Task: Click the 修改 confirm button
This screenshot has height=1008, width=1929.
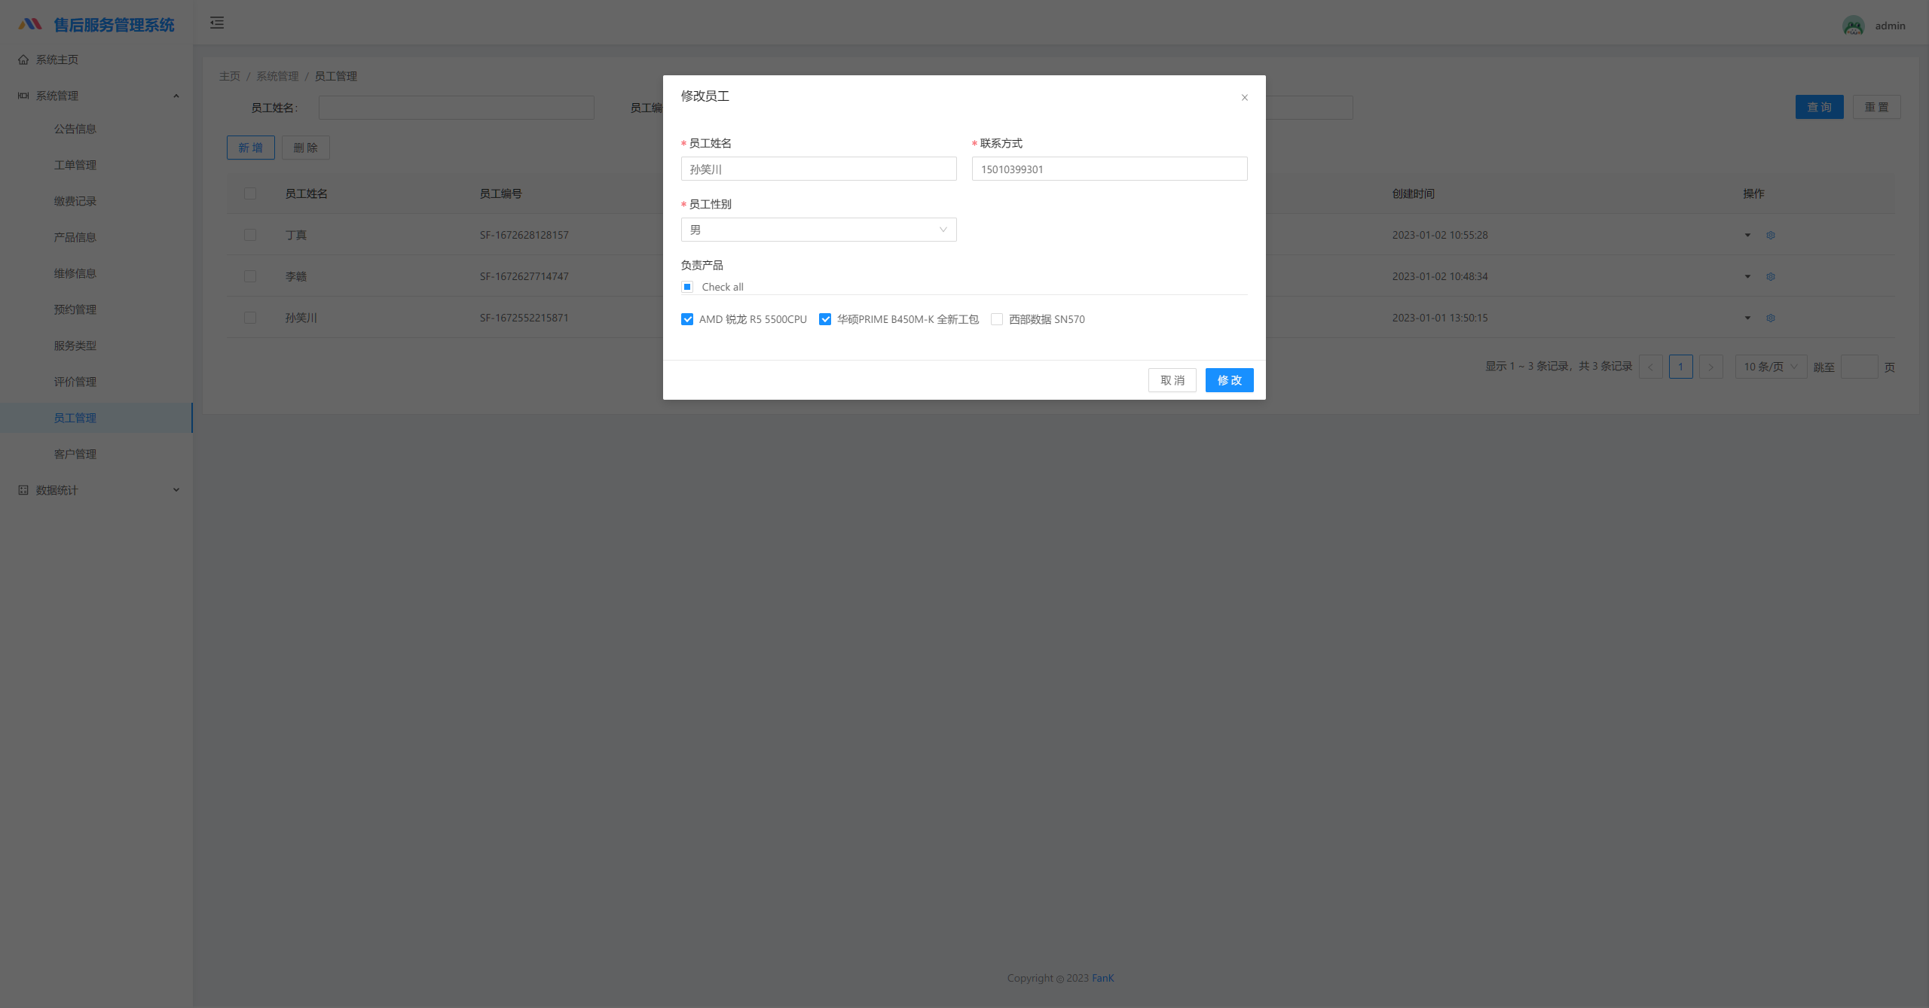Action: click(x=1229, y=380)
